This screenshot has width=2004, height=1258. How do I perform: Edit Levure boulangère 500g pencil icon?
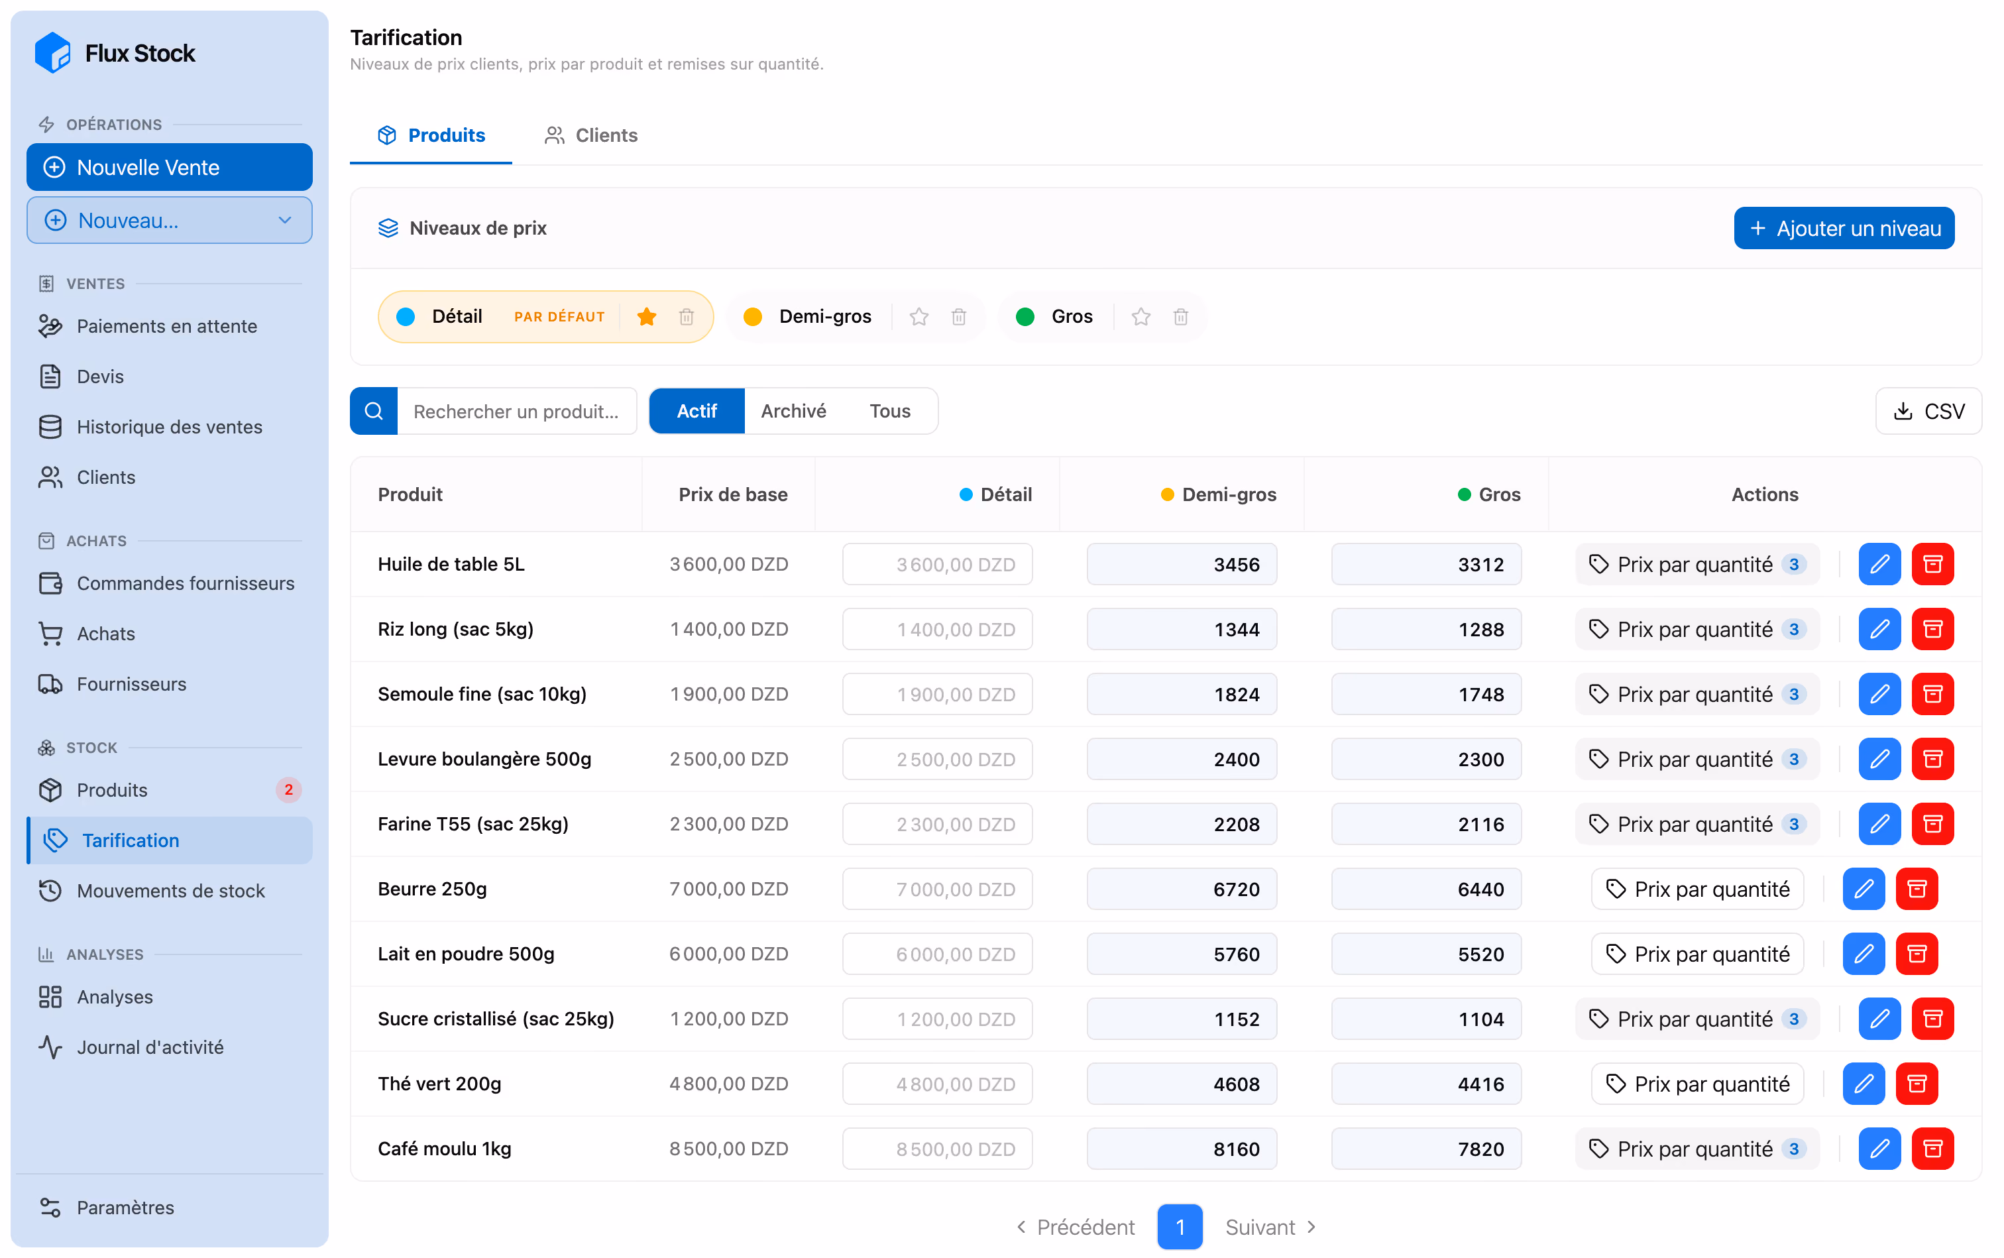point(1879,759)
